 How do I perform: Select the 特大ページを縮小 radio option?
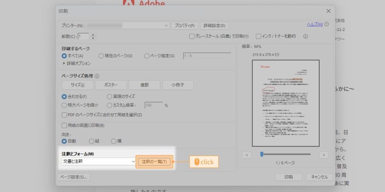pyautogui.click(x=64, y=105)
